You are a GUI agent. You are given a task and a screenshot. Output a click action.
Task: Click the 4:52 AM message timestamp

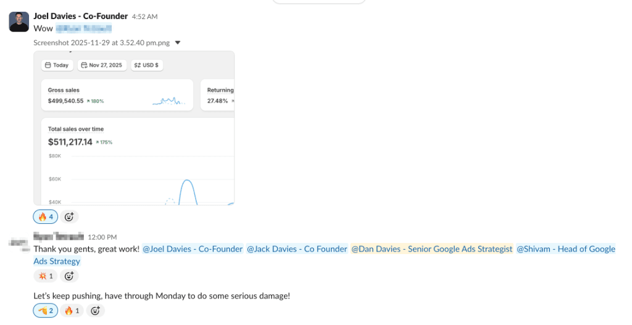coord(144,17)
